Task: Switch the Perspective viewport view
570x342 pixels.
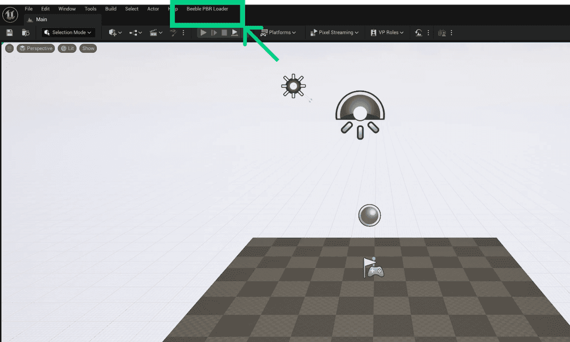Action: tap(36, 48)
